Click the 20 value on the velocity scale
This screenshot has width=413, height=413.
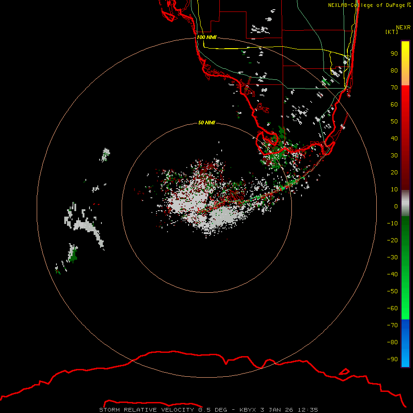pos(394,172)
